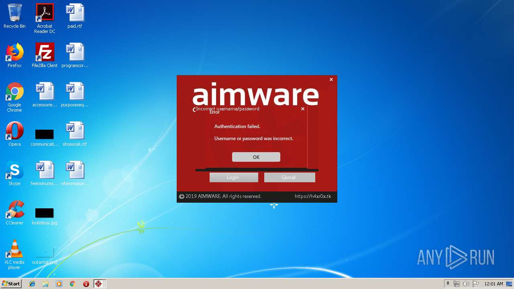Click Show desktop button at taskbar end
Viewport: 514px width, 289px height.
[x=510, y=284]
